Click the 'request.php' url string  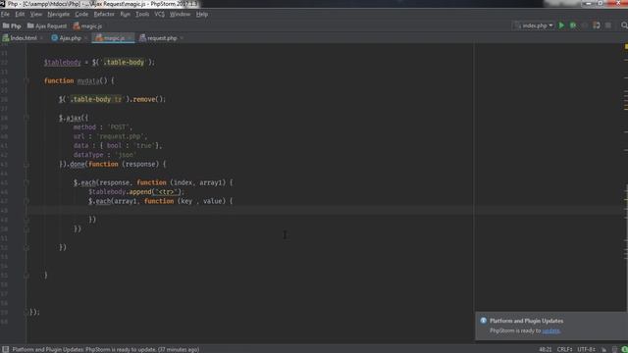(x=122, y=136)
